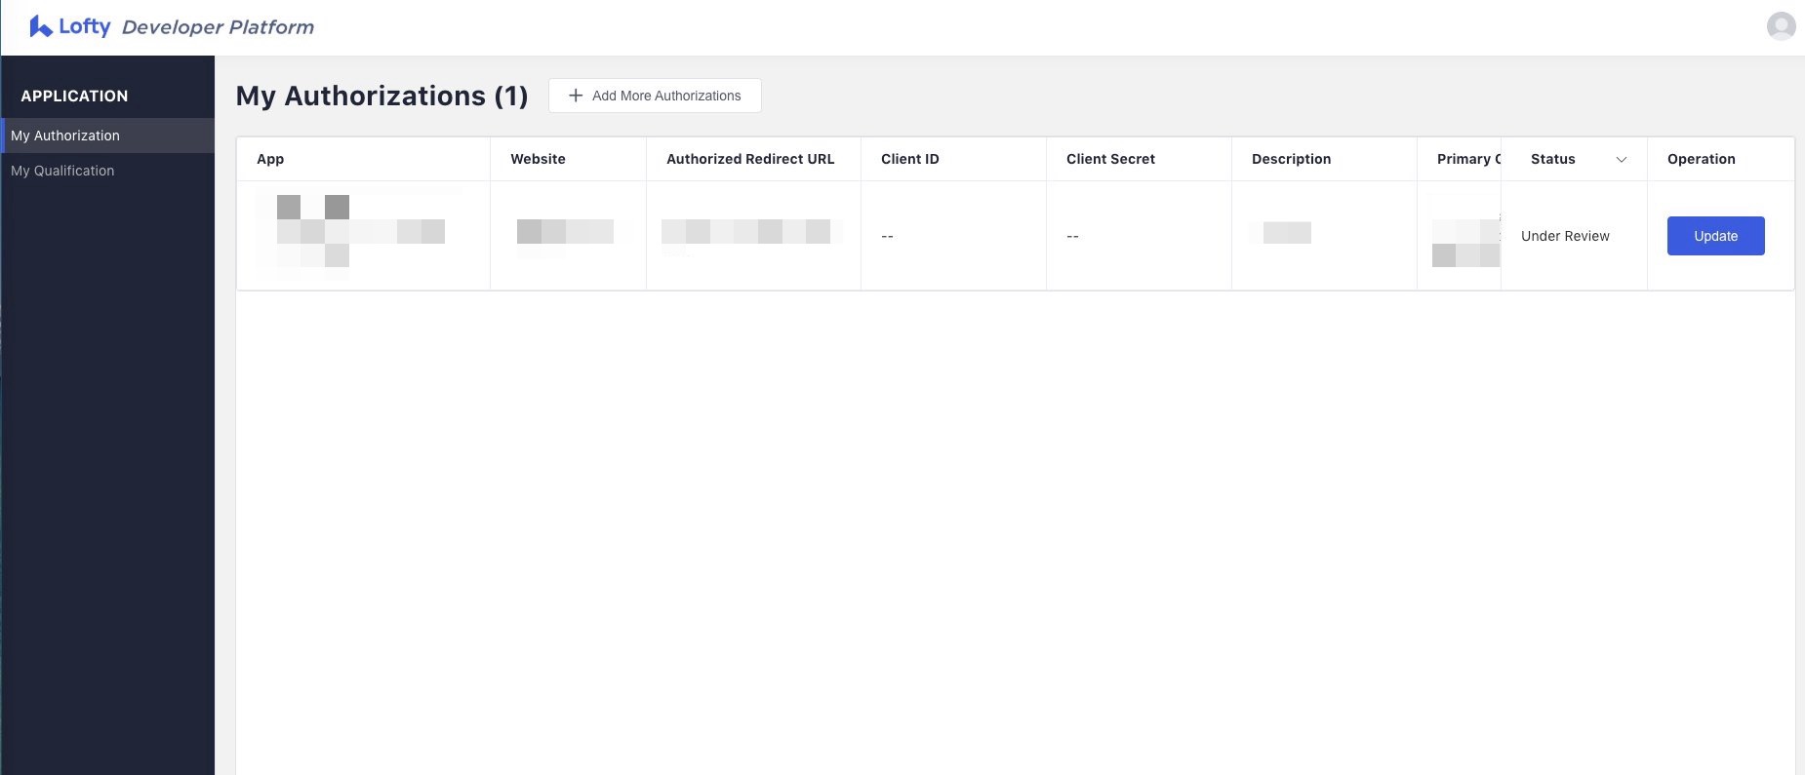The image size is (1805, 775).
Task: Click the Description column header
Action: pos(1291,159)
